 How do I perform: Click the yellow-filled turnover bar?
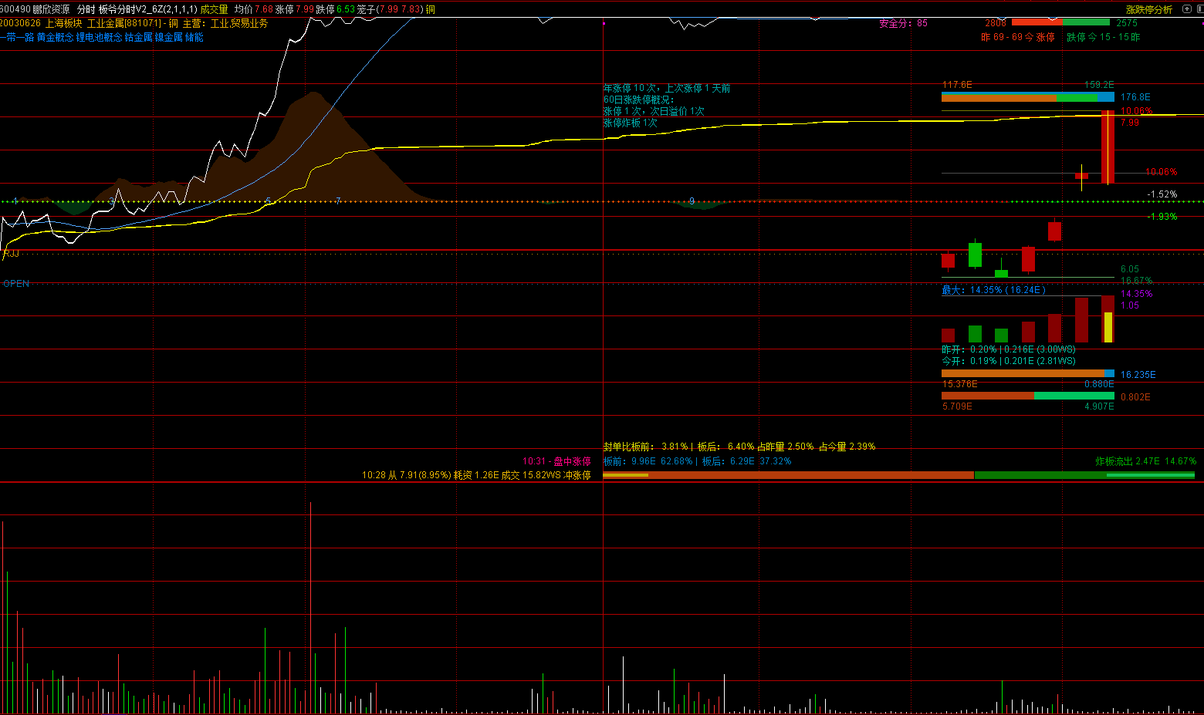1108,327
